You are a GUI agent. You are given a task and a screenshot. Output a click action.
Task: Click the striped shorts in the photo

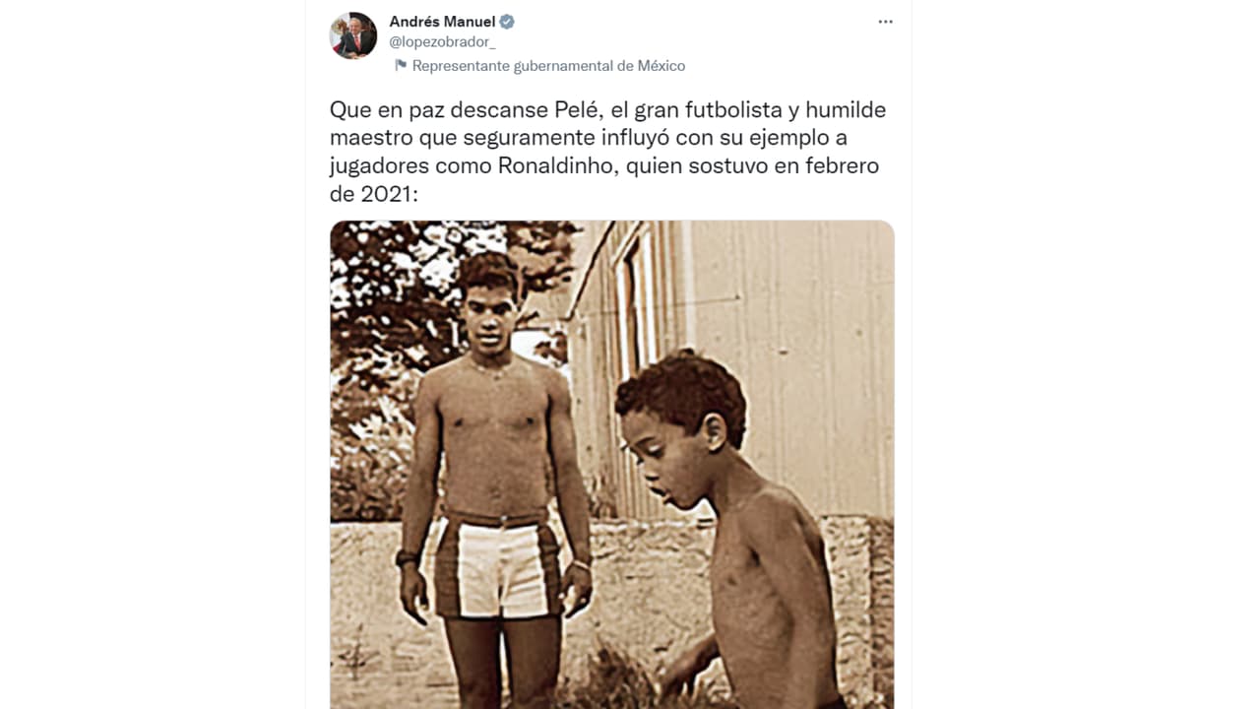(497, 565)
